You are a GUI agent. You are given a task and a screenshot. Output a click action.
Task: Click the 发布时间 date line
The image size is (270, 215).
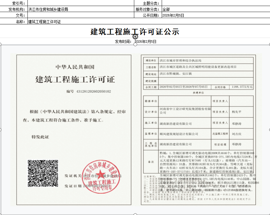[x=135, y=41]
